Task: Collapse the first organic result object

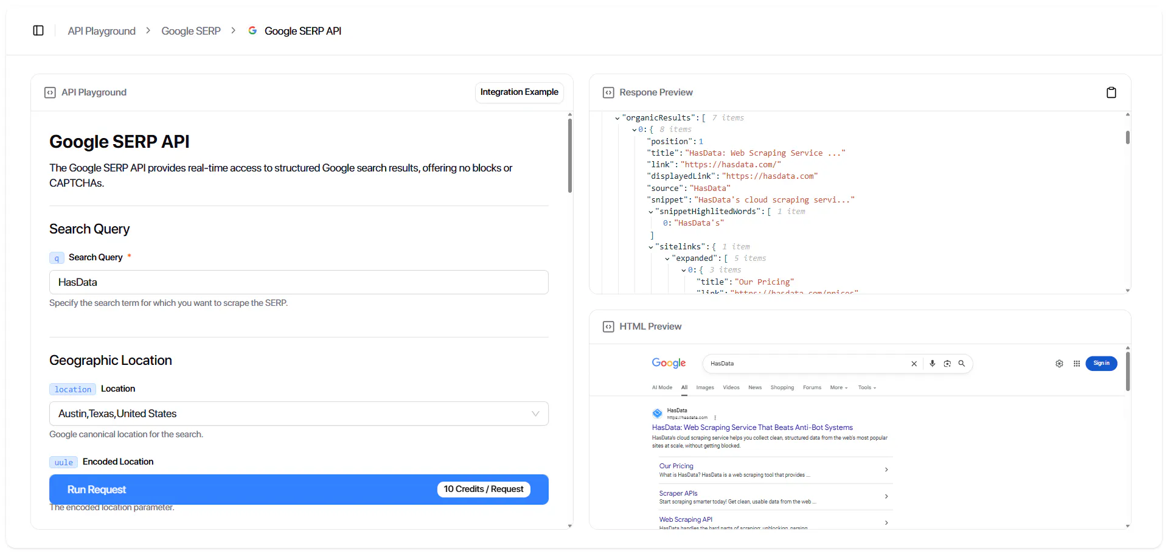Action: 634,130
